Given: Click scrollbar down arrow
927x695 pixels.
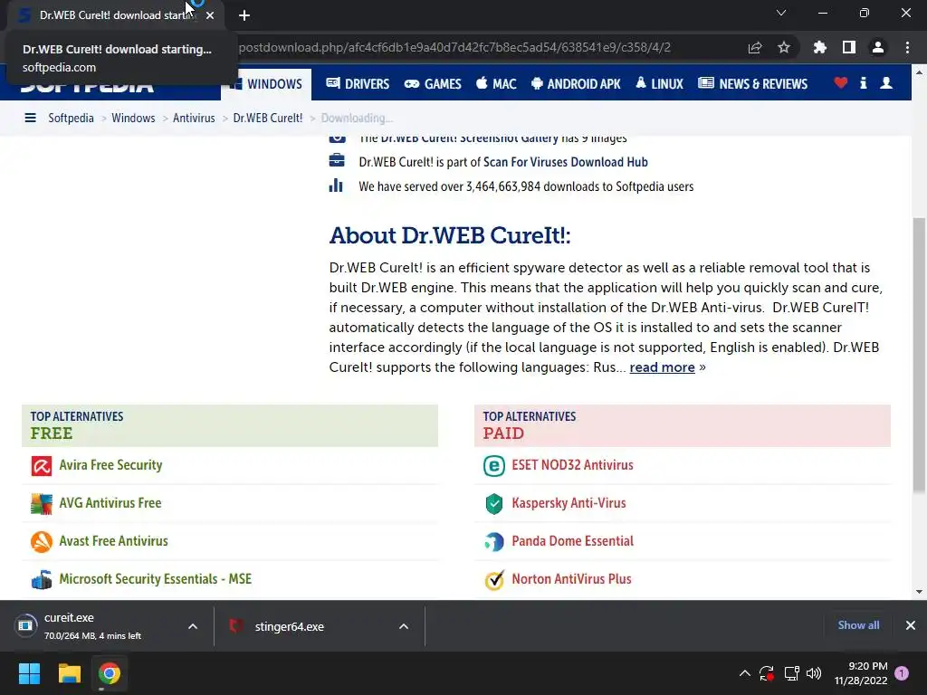Looking at the screenshot, I should pos(919,592).
